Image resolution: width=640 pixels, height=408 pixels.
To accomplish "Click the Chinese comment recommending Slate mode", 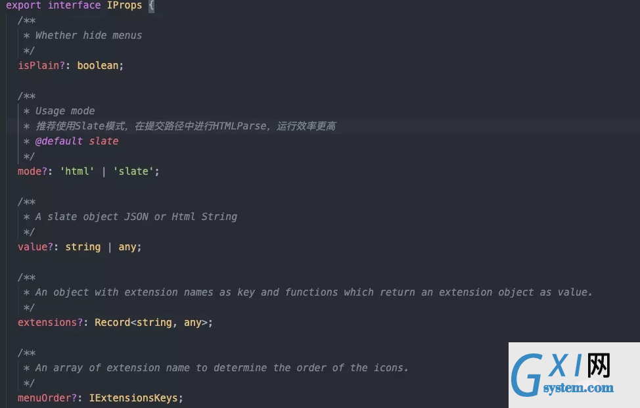I will pyautogui.click(x=186, y=126).
